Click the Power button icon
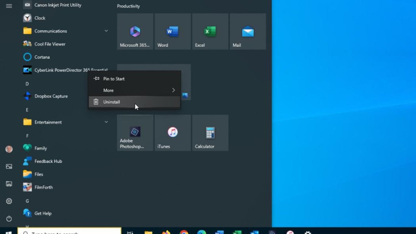416x234 pixels. coord(9,219)
